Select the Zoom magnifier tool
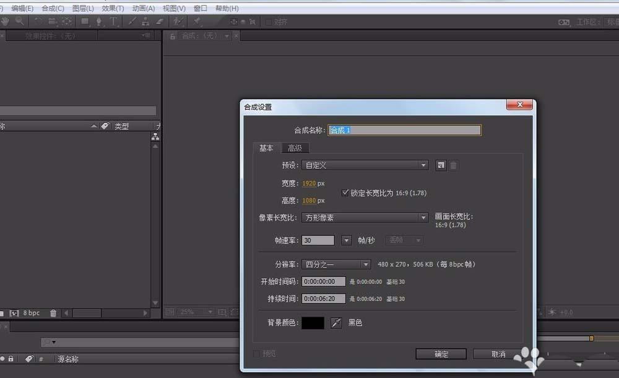 tap(20, 21)
